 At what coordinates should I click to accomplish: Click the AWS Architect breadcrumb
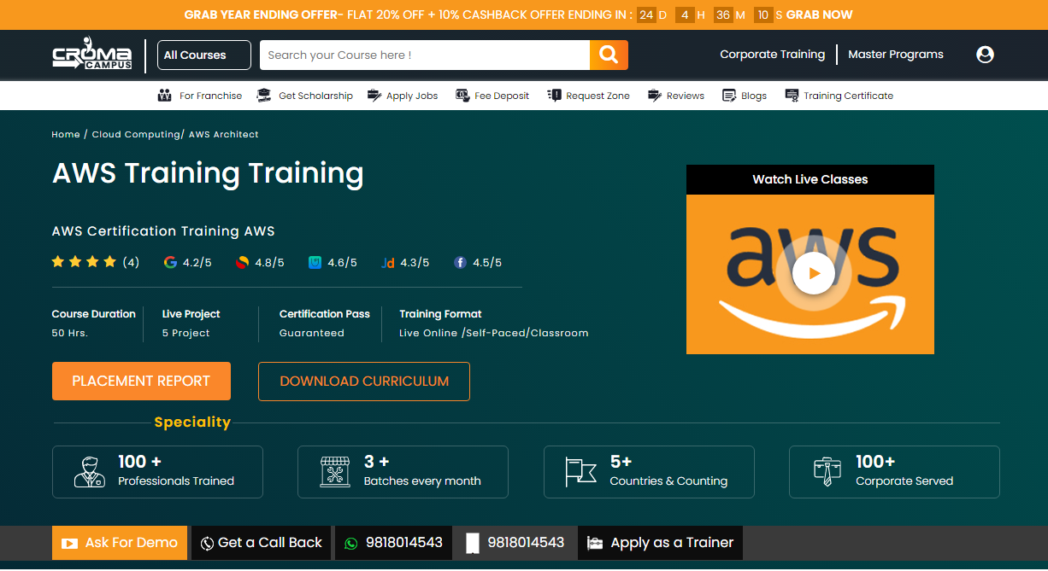pos(223,135)
